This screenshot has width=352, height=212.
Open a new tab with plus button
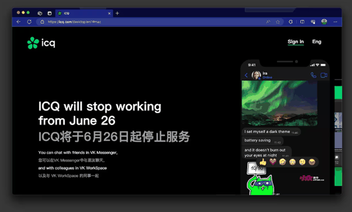tap(117, 13)
